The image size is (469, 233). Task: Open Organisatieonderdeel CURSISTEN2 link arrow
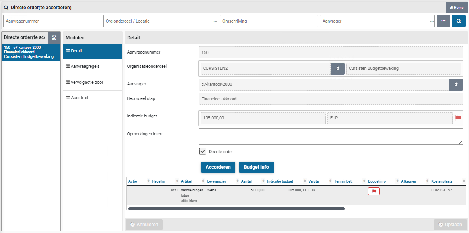coord(337,68)
